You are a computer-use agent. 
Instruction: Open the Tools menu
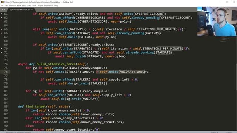pyautogui.click(x=34, y=6)
